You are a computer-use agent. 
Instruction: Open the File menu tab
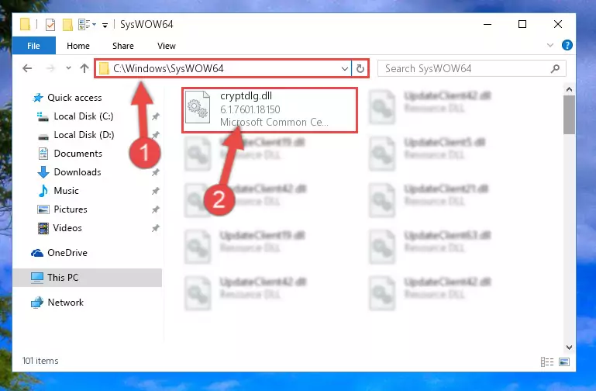pos(34,46)
